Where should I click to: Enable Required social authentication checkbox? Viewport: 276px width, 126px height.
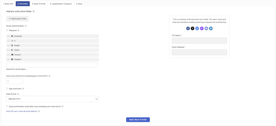(7, 30)
